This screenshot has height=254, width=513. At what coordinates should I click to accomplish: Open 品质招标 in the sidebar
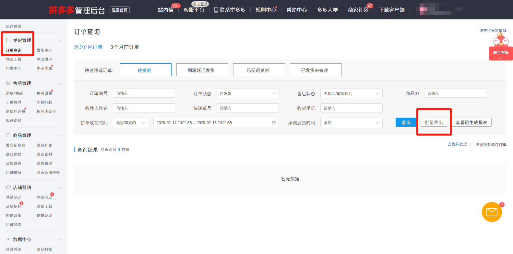[14, 206]
